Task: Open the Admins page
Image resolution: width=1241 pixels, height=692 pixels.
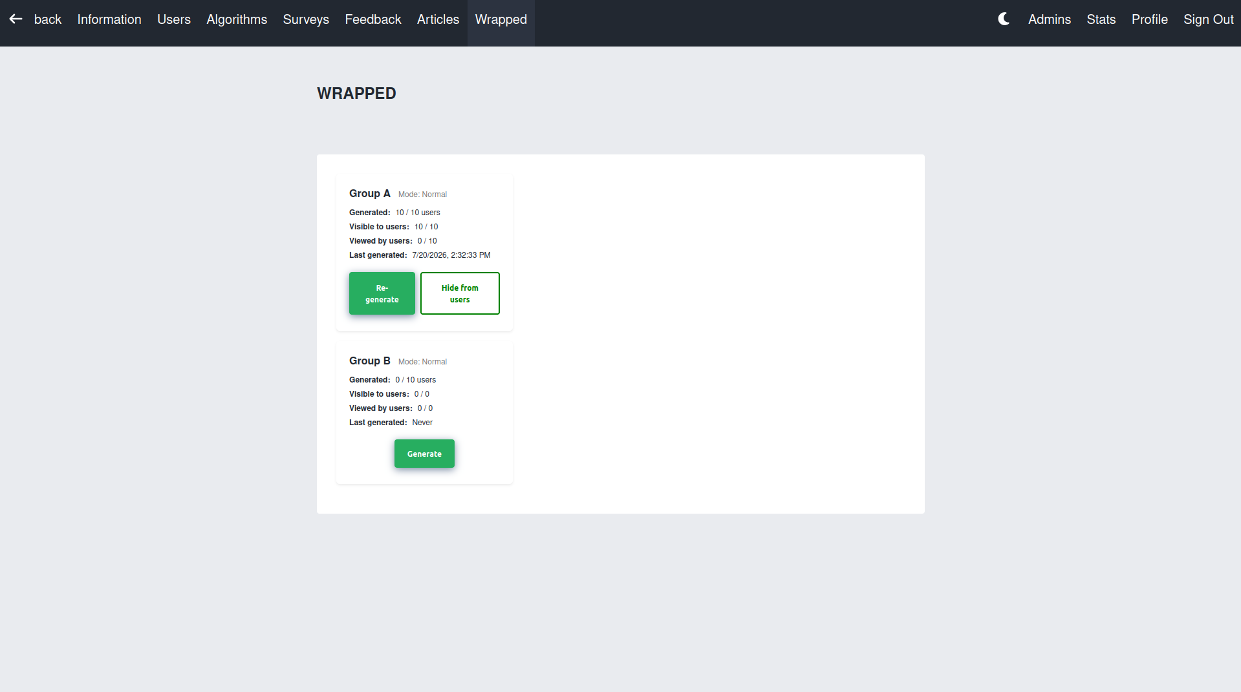Action: click(x=1050, y=19)
